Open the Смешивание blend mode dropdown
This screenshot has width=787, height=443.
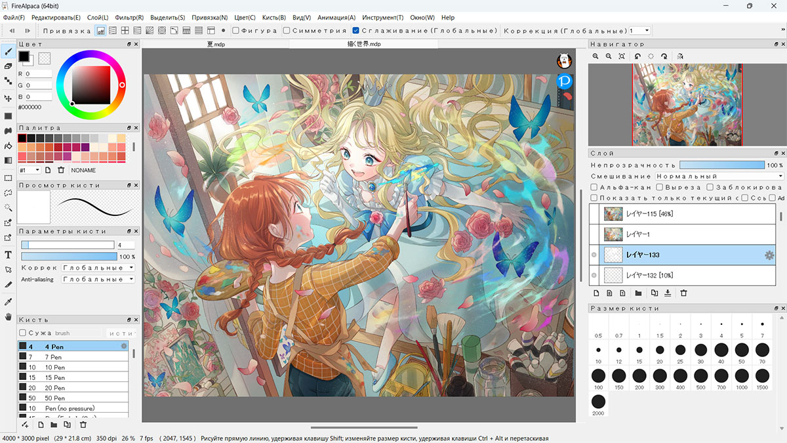coord(719,176)
